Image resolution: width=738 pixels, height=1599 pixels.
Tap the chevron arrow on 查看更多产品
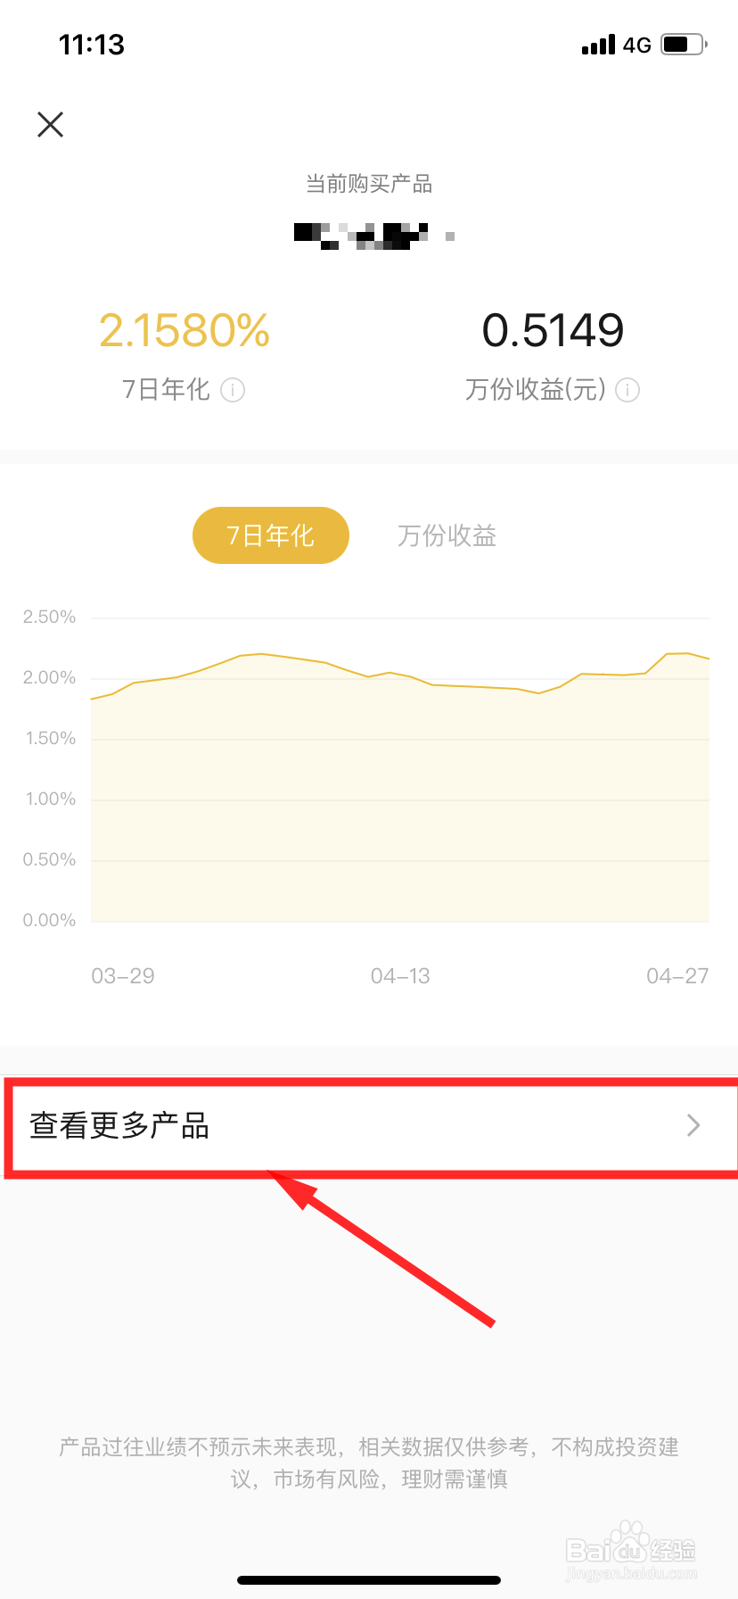pyautogui.click(x=693, y=1125)
